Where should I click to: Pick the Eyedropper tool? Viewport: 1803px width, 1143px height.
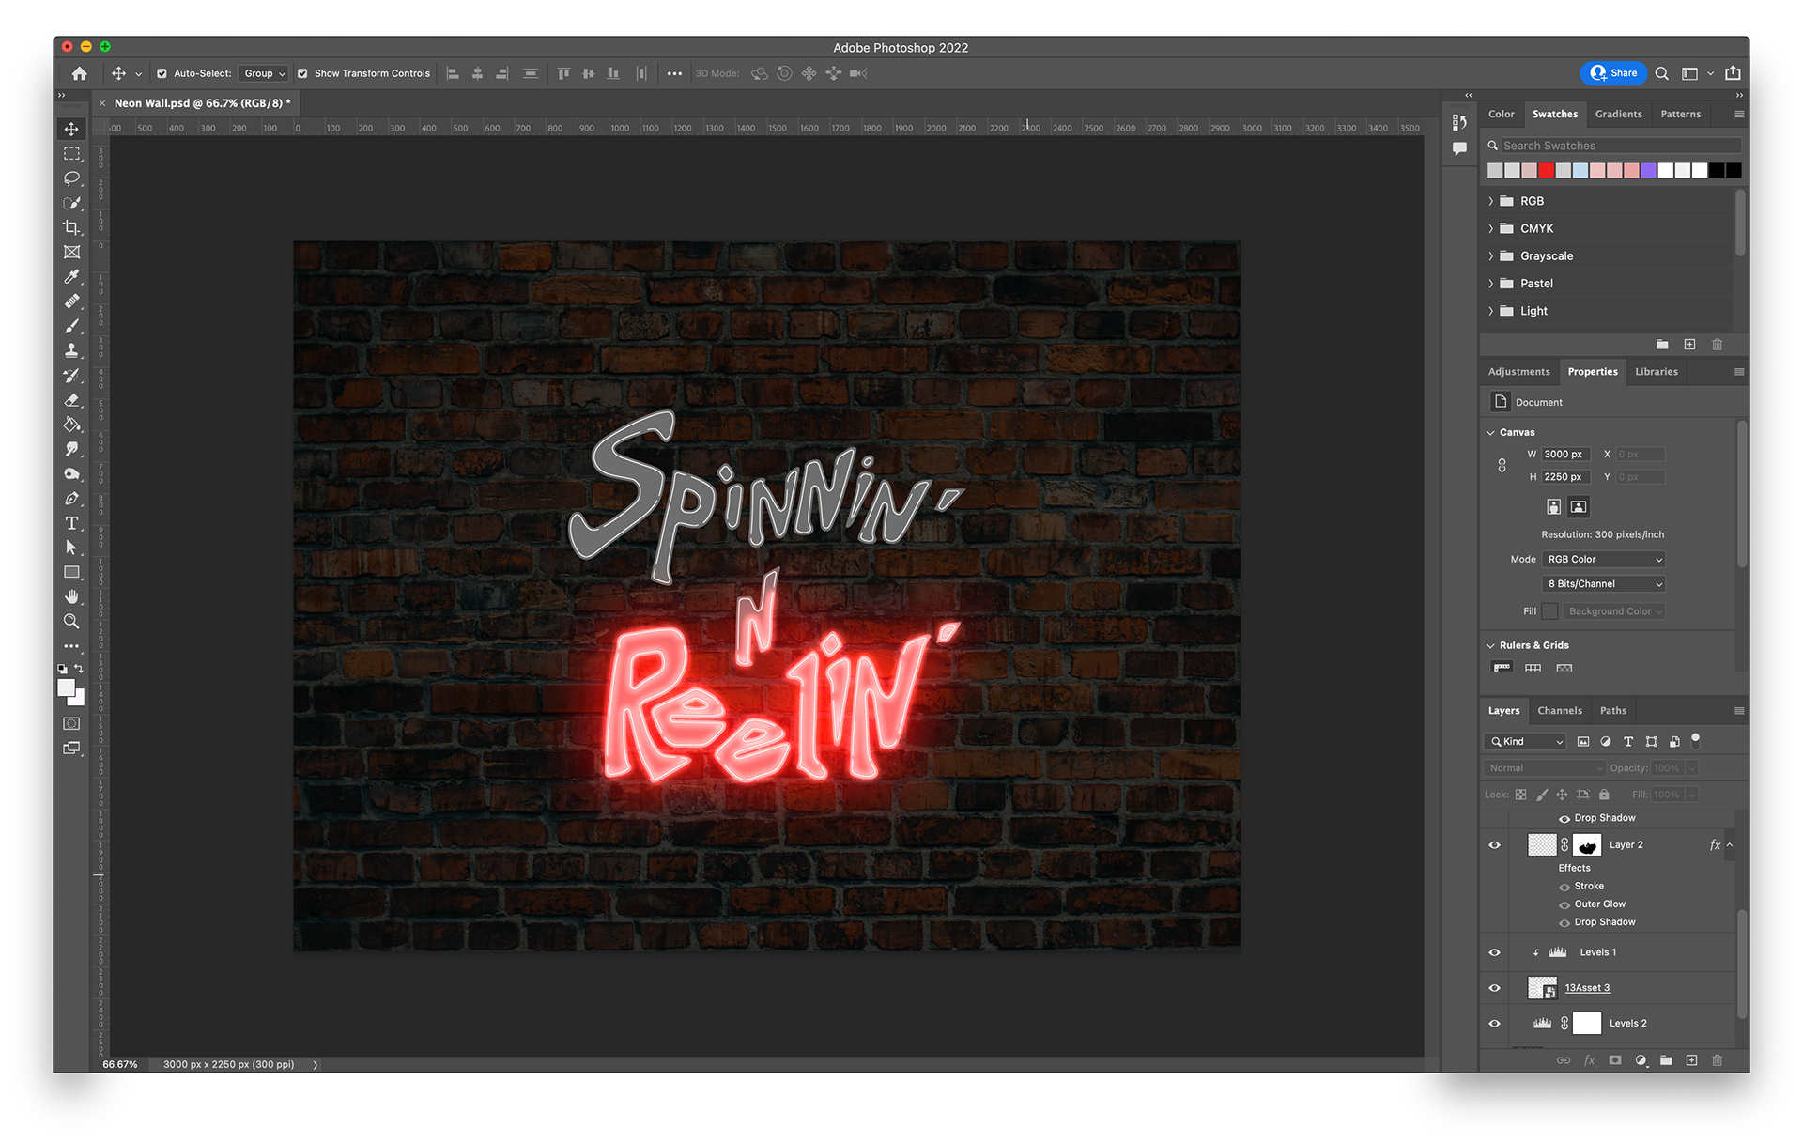tap(72, 277)
